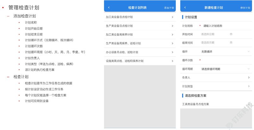Click chevron next to 加工类设备日点检计划
This screenshot has width=254, height=130.
coord(172,17)
